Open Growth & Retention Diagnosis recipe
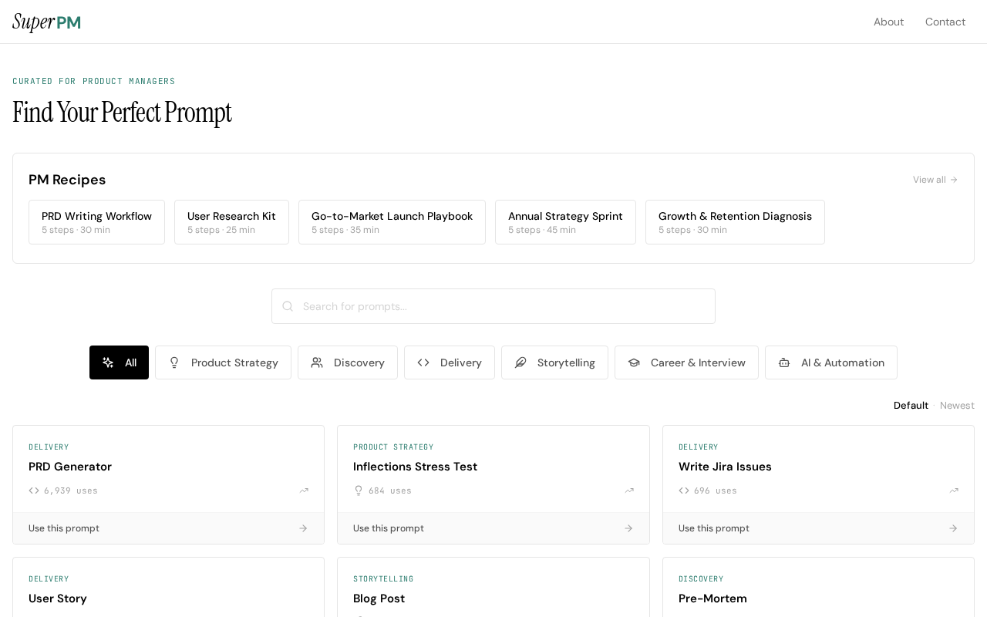The width and height of the screenshot is (987, 617). coord(735,222)
